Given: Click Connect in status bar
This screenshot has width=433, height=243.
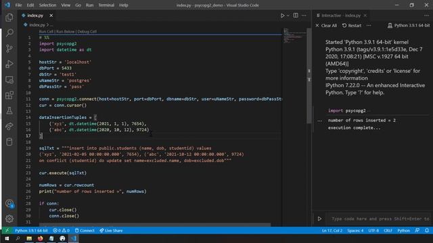Looking at the screenshot, I should tap(85, 230).
